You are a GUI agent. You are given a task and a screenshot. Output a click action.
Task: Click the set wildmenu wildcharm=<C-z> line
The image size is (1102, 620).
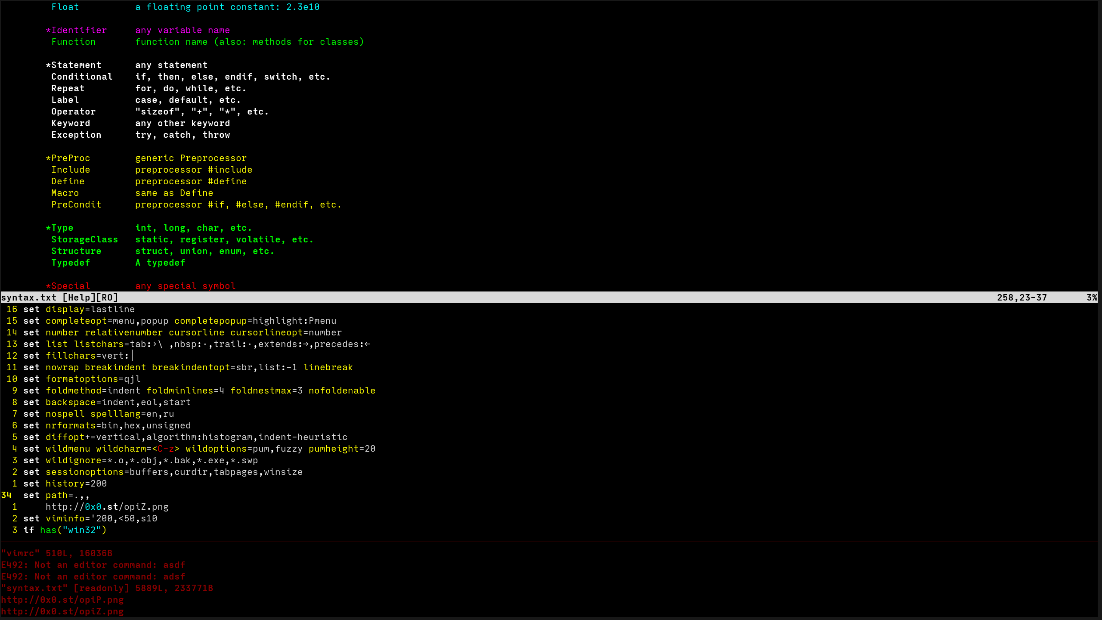129,449
